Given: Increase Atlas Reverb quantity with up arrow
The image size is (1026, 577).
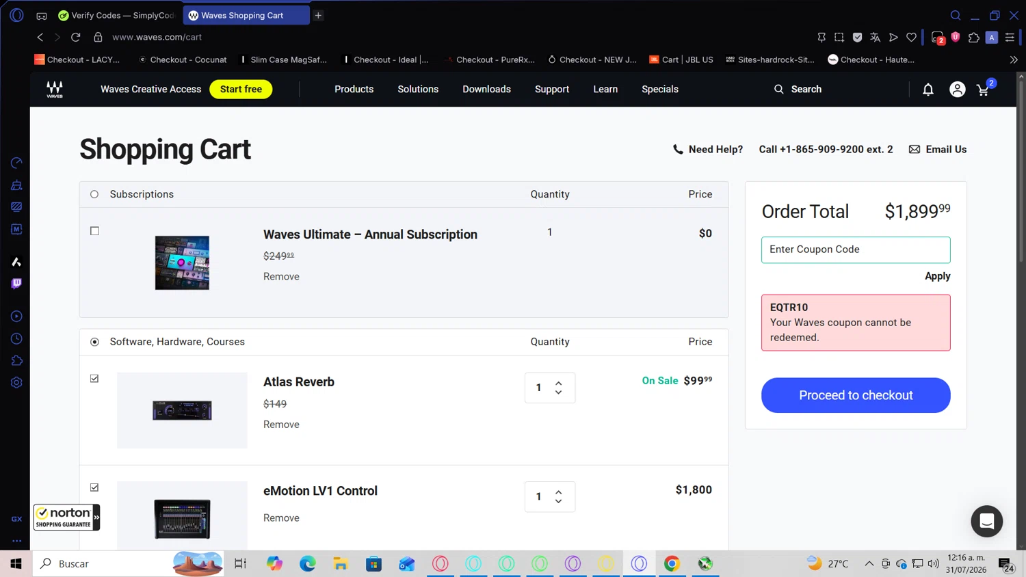Looking at the screenshot, I should click(558, 383).
